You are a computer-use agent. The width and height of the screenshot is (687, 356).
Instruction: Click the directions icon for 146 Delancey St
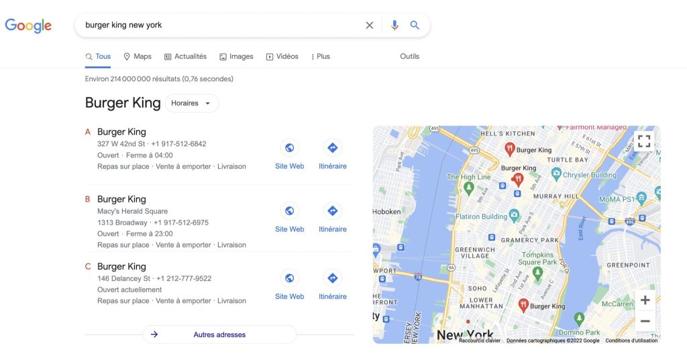point(333,278)
